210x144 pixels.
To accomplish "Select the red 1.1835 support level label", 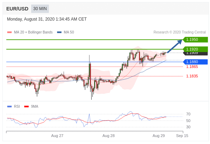I will point(192,76).
